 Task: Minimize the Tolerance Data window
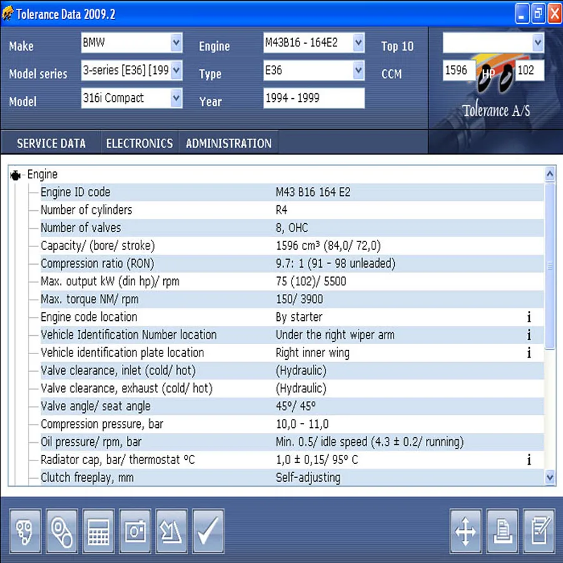522,14
